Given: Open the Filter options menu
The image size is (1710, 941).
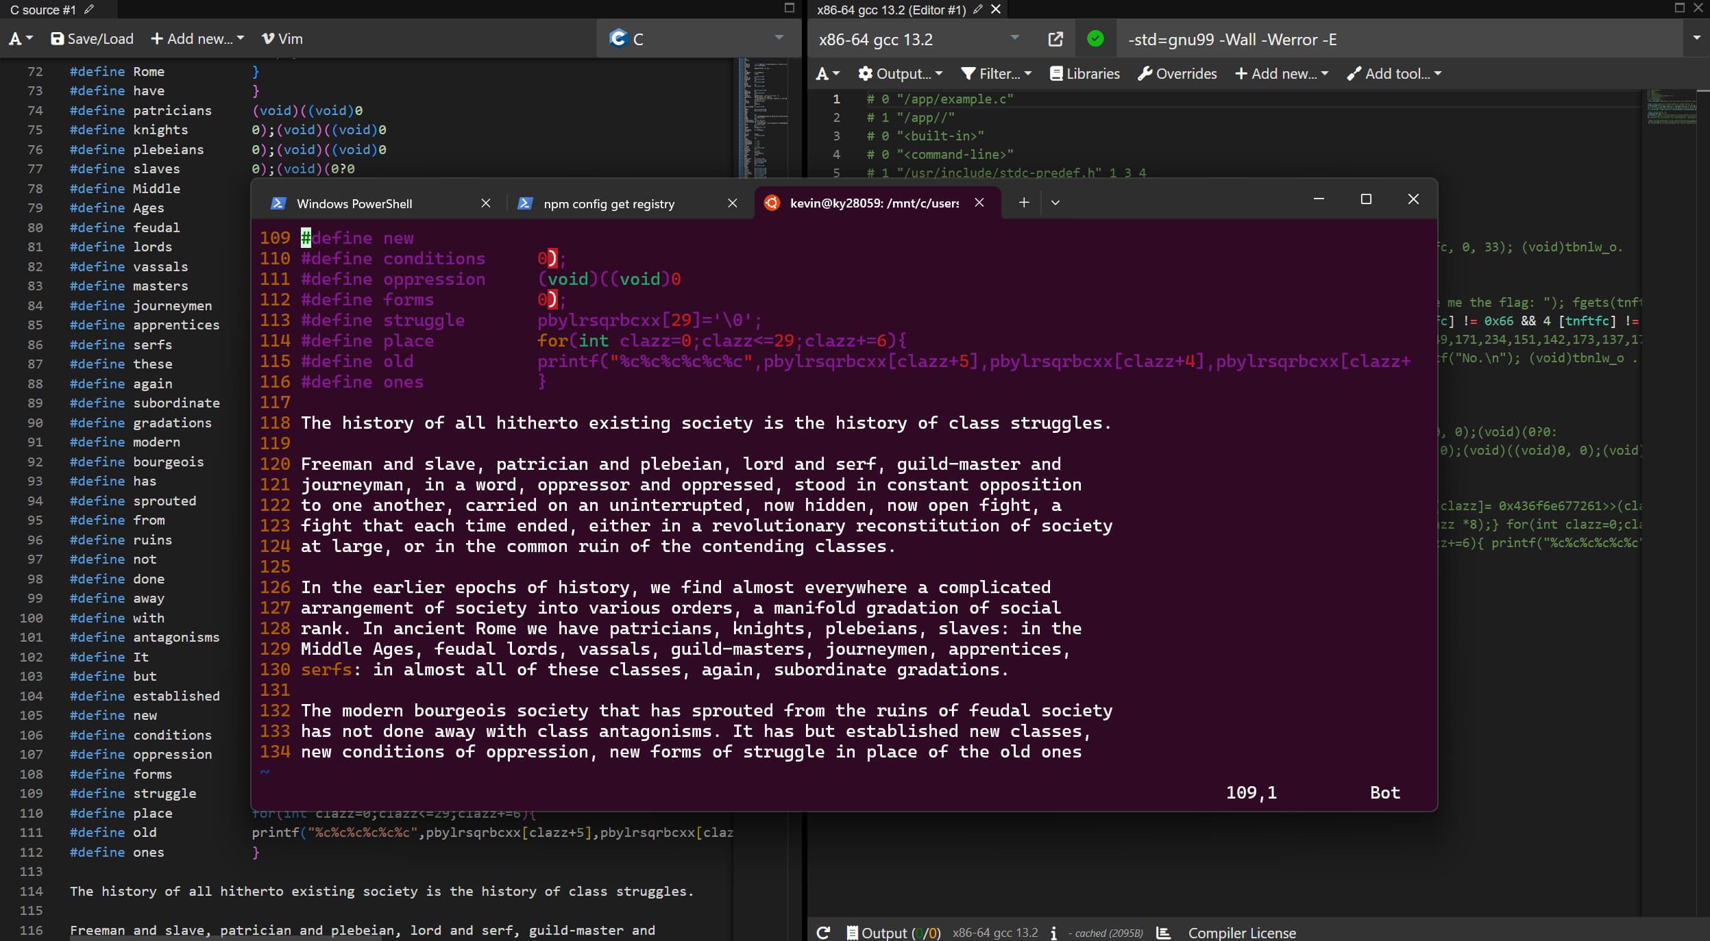Looking at the screenshot, I should coord(996,74).
